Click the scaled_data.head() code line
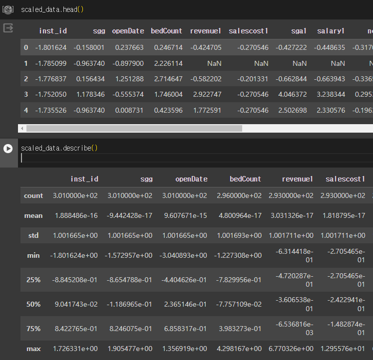This screenshot has width=373, height=360. point(52,9)
